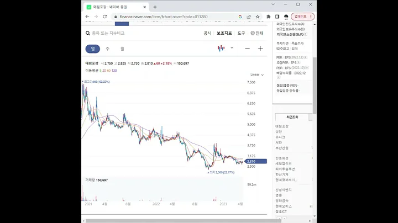Click the 인쇄 print button
Image resolution: width=398 pixels, height=223 pixels.
point(257,33)
